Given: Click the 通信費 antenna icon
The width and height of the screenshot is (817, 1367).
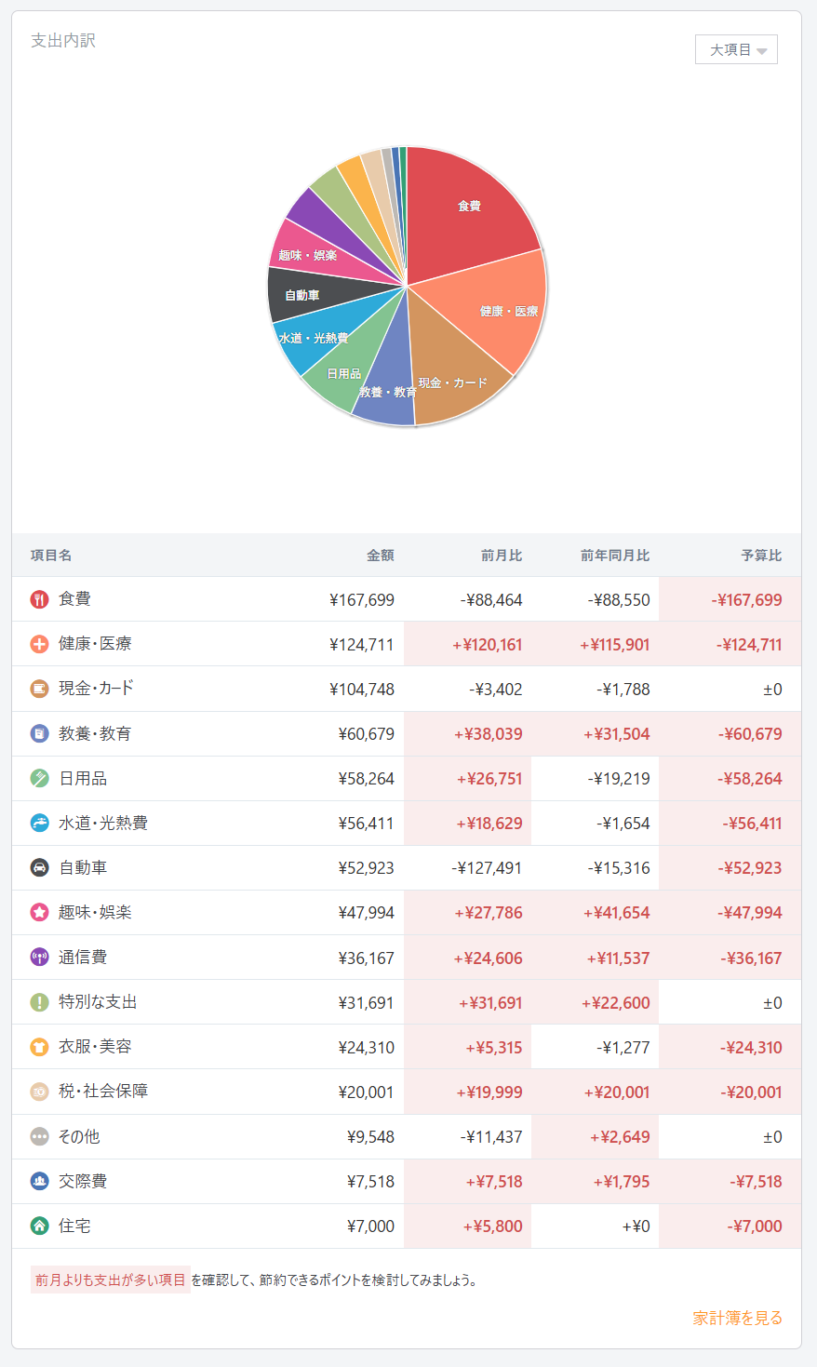Looking at the screenshot, I should click(x=39, y=957).
